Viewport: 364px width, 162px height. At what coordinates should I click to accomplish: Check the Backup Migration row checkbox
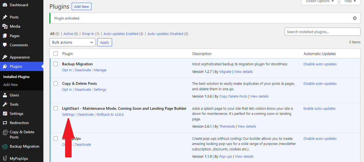point(56,64)
